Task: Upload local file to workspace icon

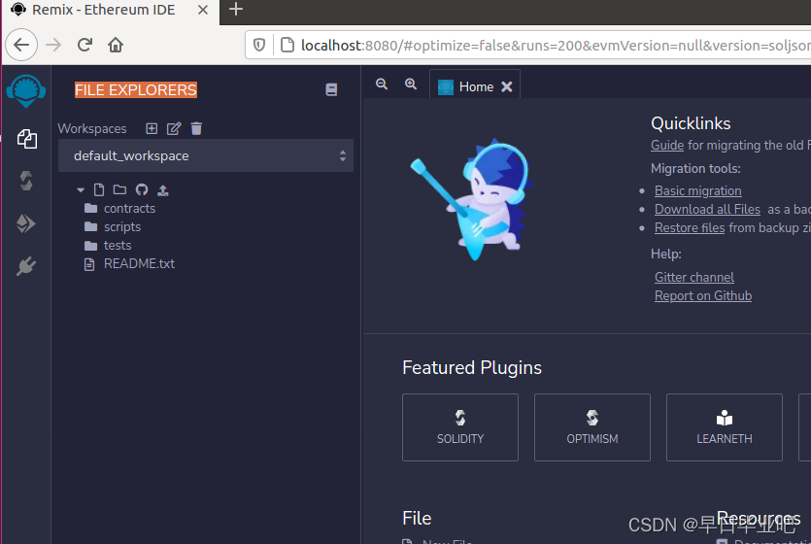Action: click(163, 190)
